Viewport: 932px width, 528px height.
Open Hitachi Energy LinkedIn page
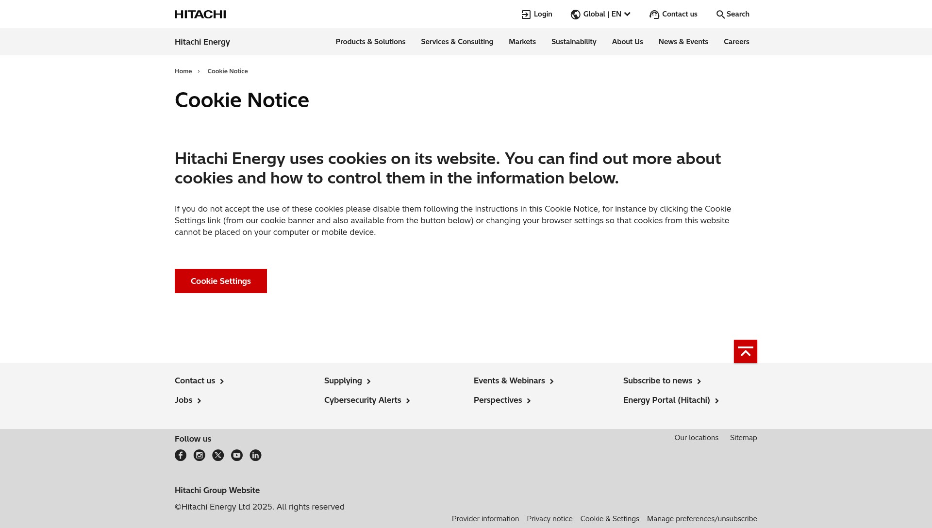[x=255, y=455]
